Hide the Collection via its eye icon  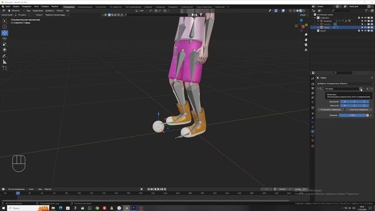point(365,18)
